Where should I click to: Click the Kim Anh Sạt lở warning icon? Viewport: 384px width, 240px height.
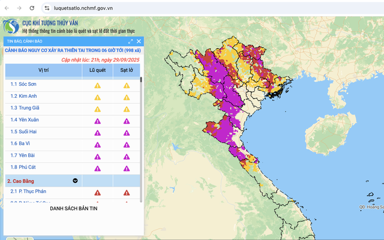click(x=127, y=97)
